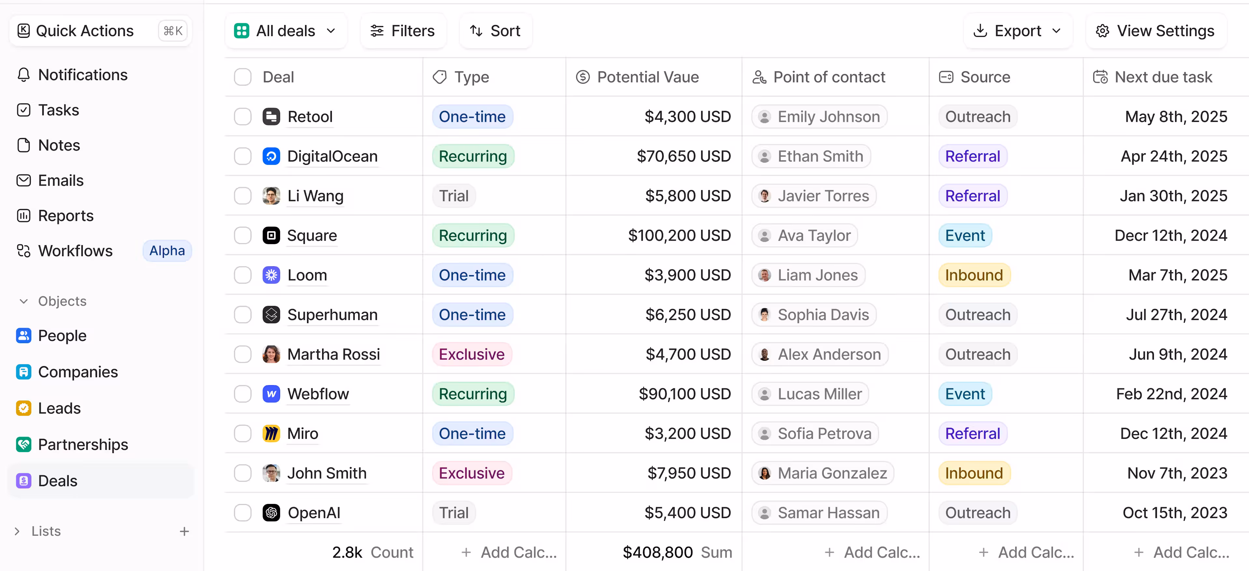
Task: Select the Webflow row checkbox
Action: (x=242, y=394)
